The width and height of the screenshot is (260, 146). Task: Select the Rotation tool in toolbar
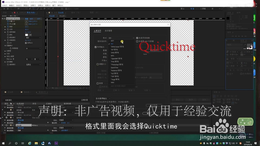[x=15, y=9]
